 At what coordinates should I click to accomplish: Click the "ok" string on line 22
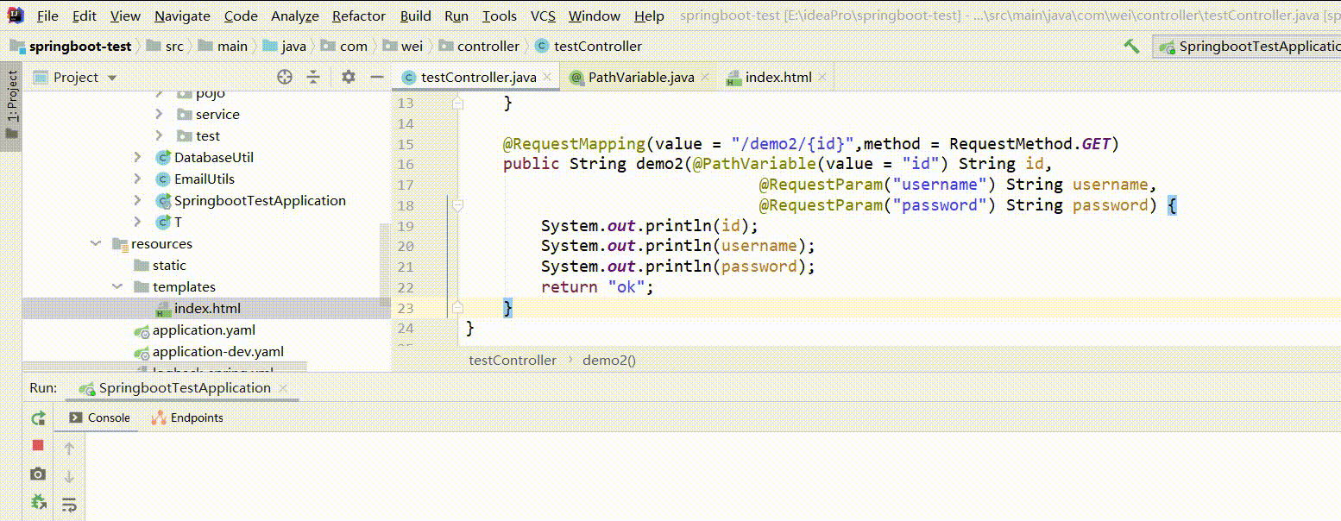click(x=626, y=287)
